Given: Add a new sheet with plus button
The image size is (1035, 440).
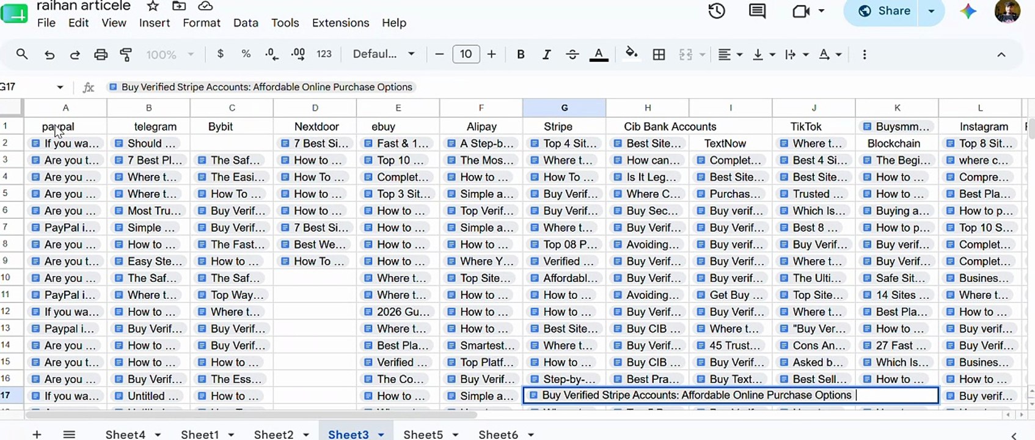Looking at the screenshot, I should (37, 434).
